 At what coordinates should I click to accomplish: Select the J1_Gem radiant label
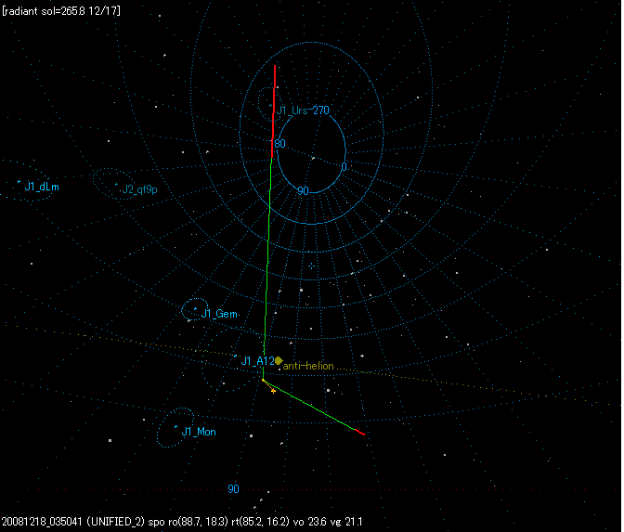[219, 314]
